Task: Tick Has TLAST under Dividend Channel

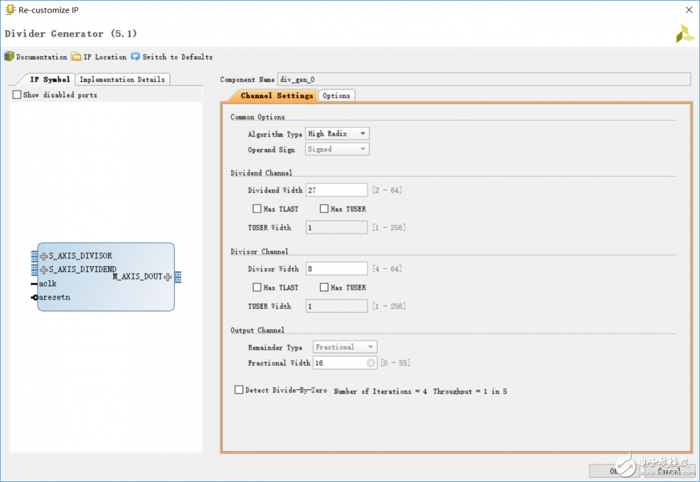Action: click(257, 209)
